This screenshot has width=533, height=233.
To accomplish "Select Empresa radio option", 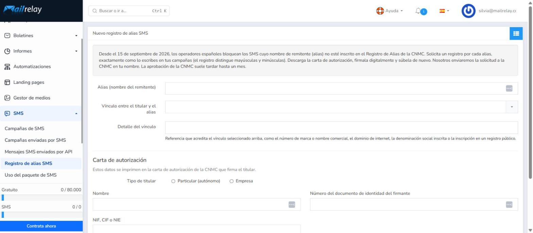I will (231, 181).
